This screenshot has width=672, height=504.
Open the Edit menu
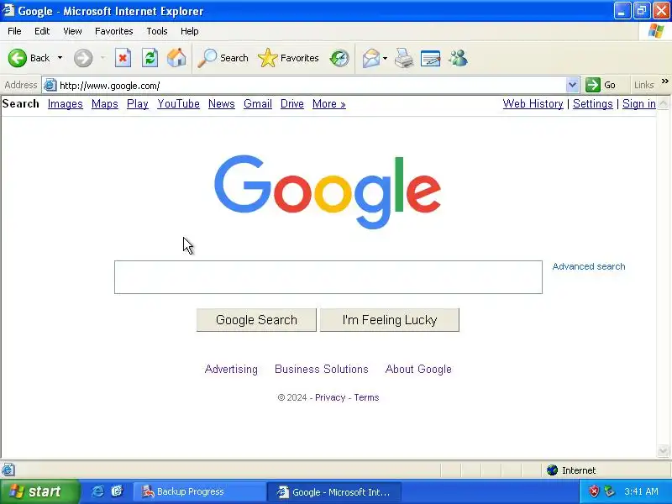click(x=42, y=31)
